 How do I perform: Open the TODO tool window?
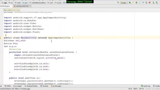pyautogui.click(x=7, y=86)
